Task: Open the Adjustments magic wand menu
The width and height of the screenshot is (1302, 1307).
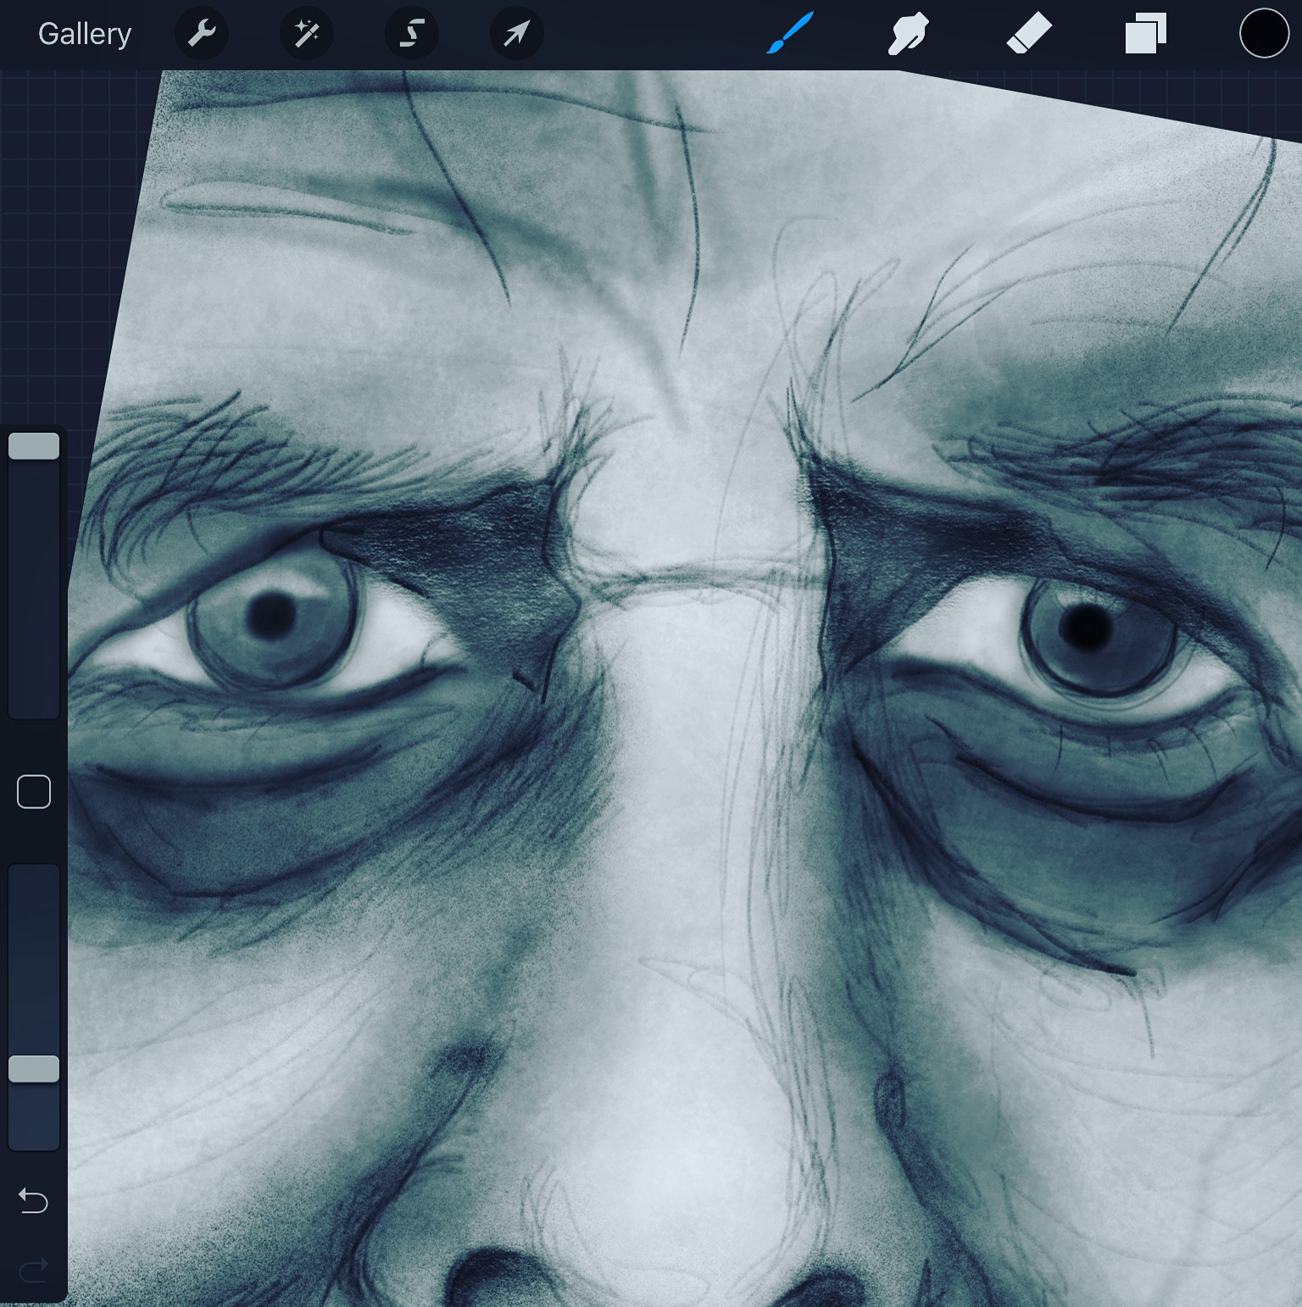Action: 306,34
